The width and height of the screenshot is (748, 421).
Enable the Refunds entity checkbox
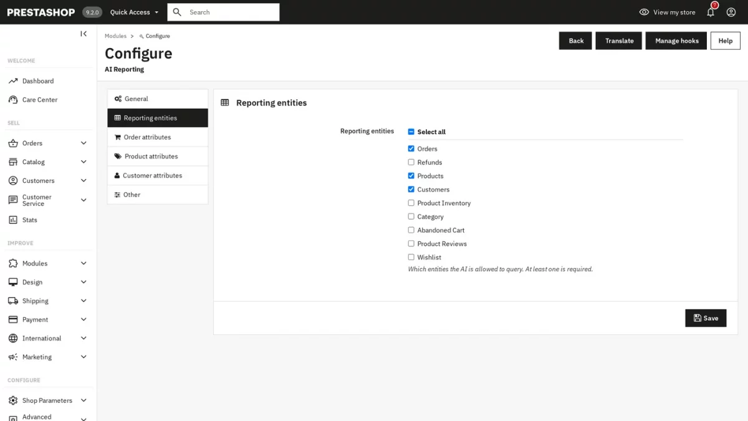pos(411,162)
